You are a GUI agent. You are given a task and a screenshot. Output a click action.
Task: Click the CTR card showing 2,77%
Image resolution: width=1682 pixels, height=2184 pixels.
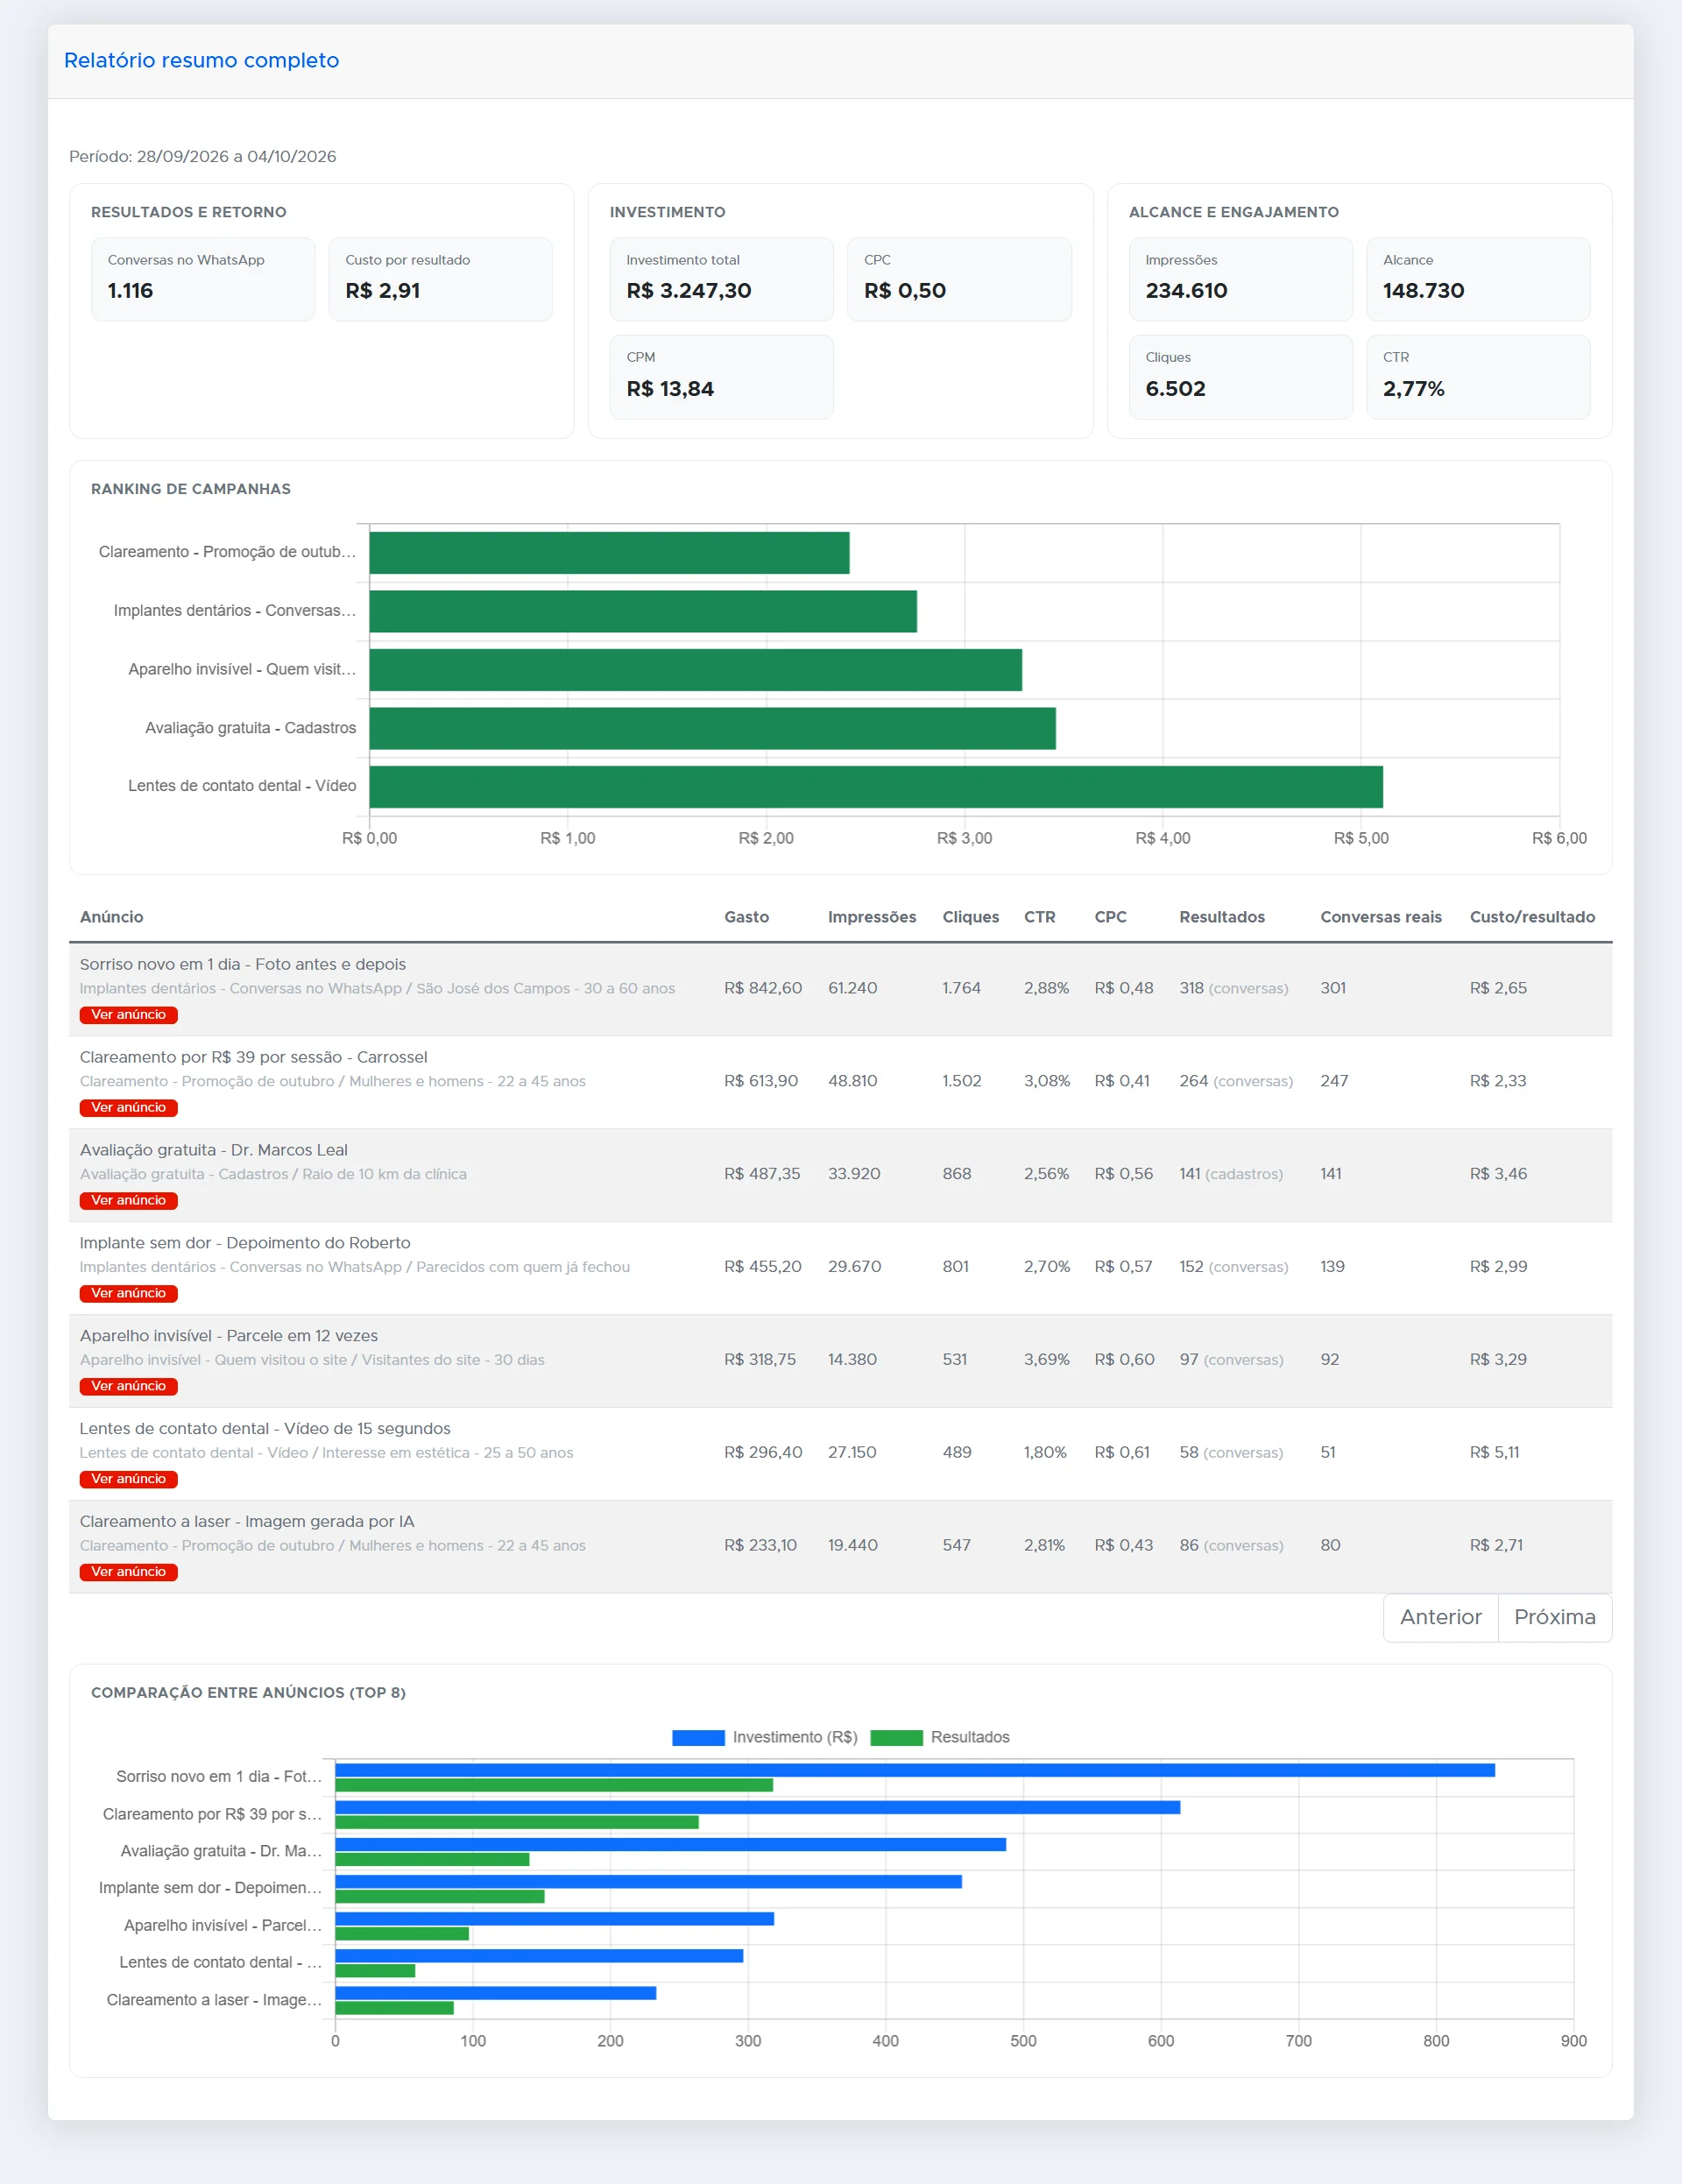(x=1479, y=377)
